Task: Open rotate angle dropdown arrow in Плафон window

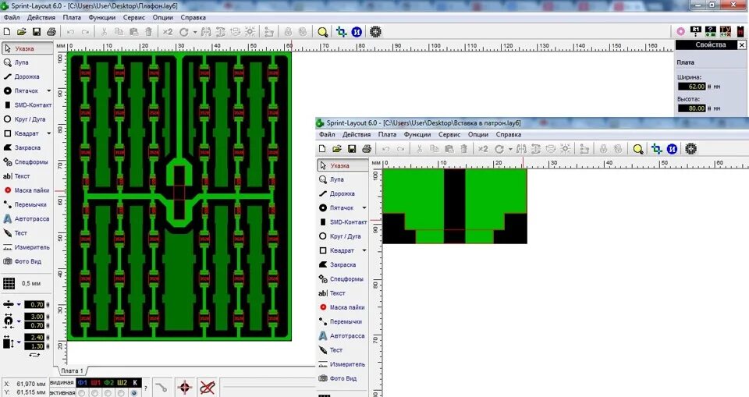Action: 195,33
